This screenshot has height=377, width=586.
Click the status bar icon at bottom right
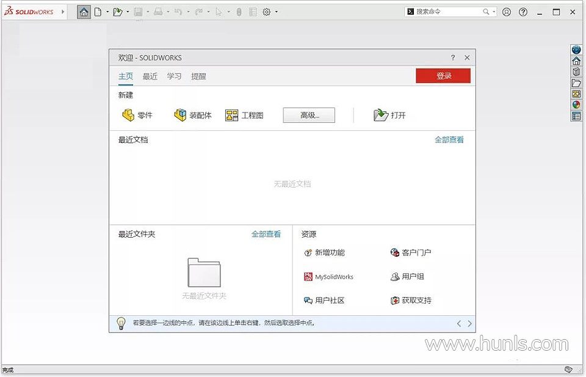click(x=568, y=370)
